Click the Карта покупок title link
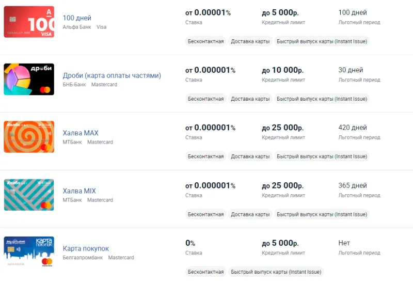413x283 pixels. click(86, 248)
